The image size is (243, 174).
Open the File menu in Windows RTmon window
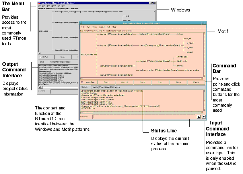[x=39, y=6]
